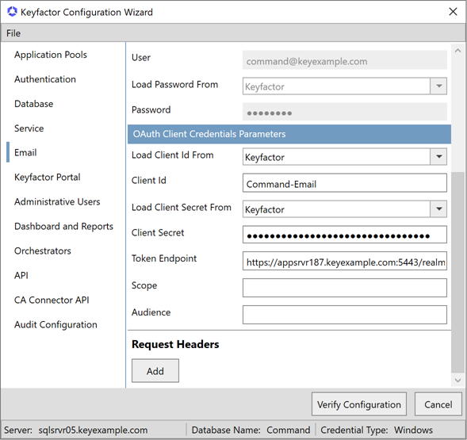
Task: Click the 'Audience' label
Action: pos(151,312)
